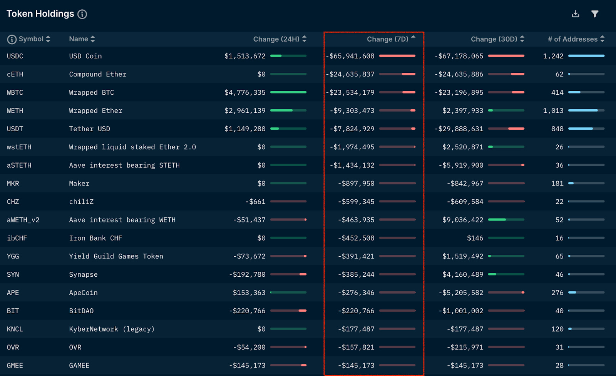
Task: Select the USDT symbol cell
Action: click(x=15, y=129)
